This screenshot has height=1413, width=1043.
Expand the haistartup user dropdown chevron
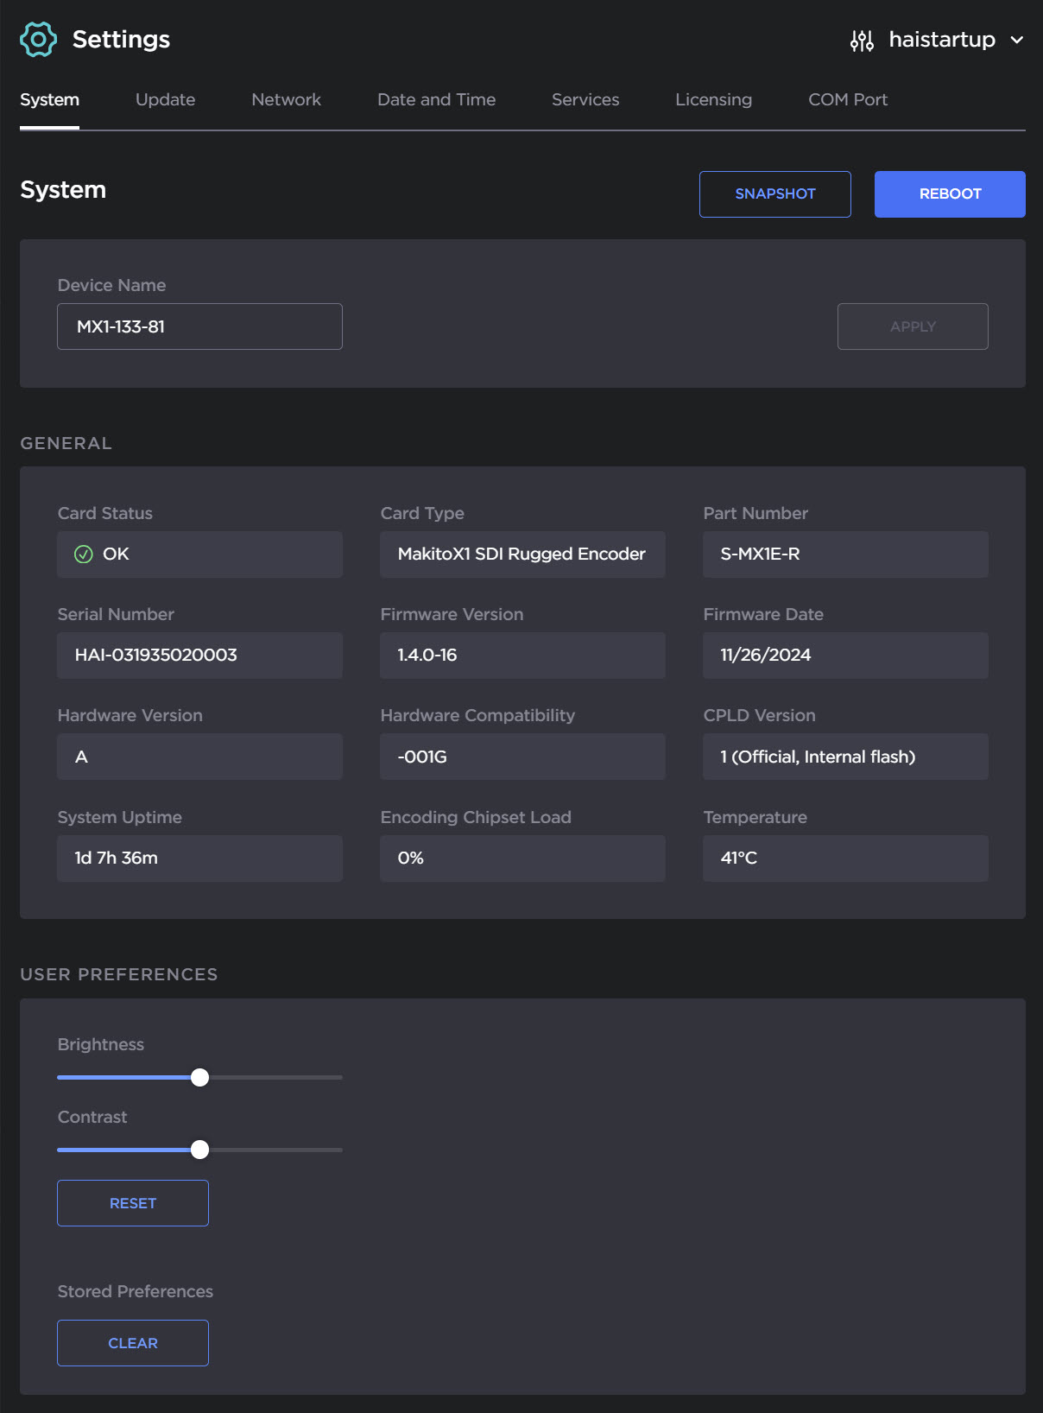1017,41
